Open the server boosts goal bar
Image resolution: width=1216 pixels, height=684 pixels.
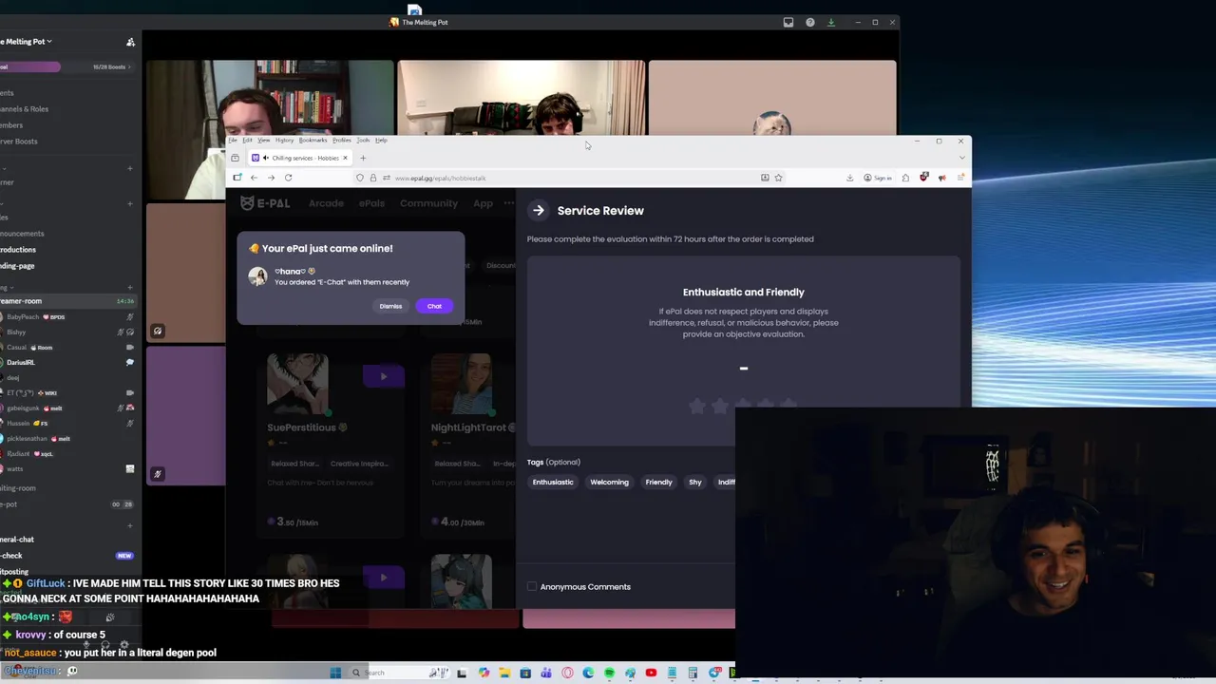[x=66, y=66]
